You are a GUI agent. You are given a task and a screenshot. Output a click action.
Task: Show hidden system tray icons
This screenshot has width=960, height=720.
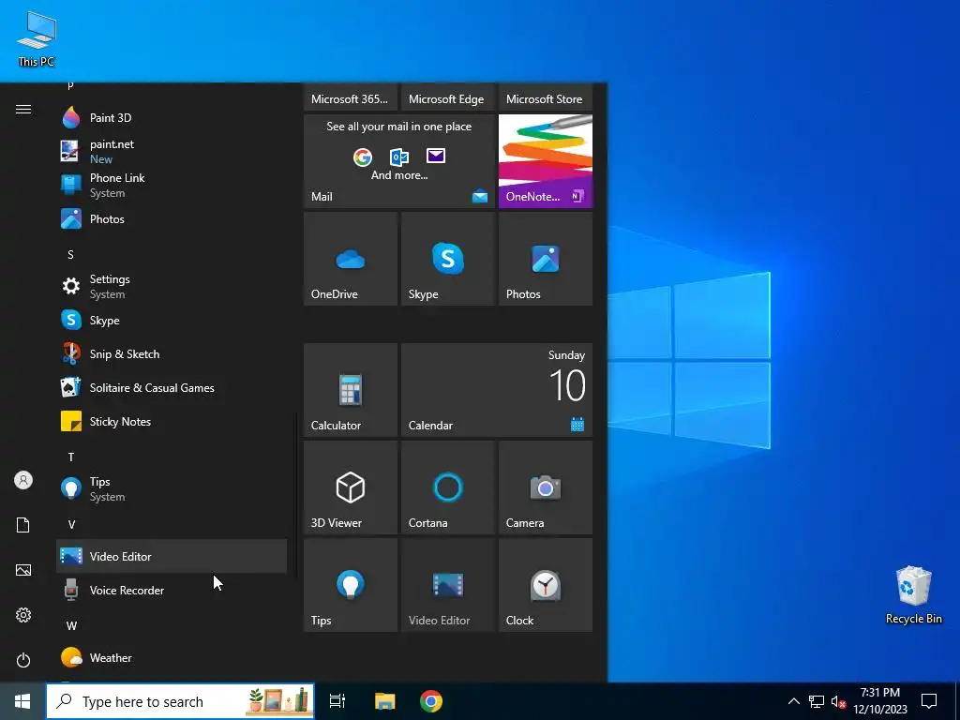[x=793, y=701]
